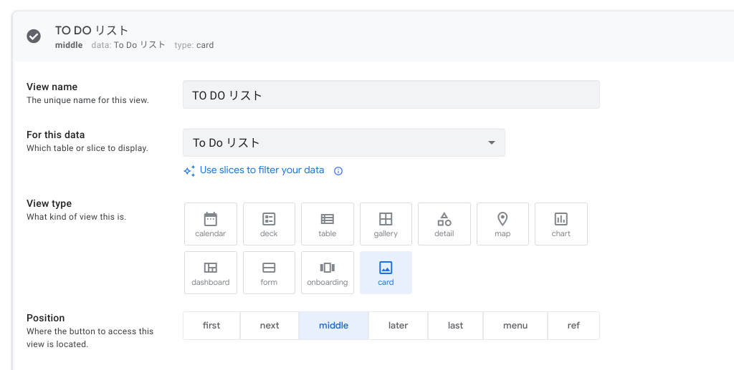Set view type to chart
734x370 pixels.
pos(561,224)
